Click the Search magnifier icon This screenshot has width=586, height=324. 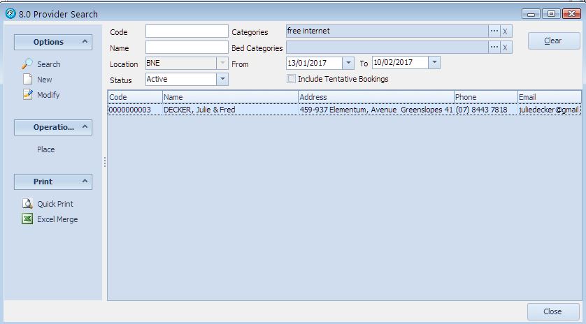(27, 64)
